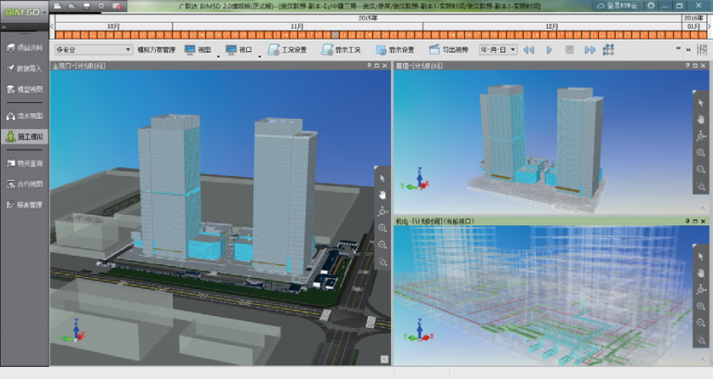The height and width of the screenshot is (379, 713).
Task: Pin the main viewport panel
Action: [369, 67]
